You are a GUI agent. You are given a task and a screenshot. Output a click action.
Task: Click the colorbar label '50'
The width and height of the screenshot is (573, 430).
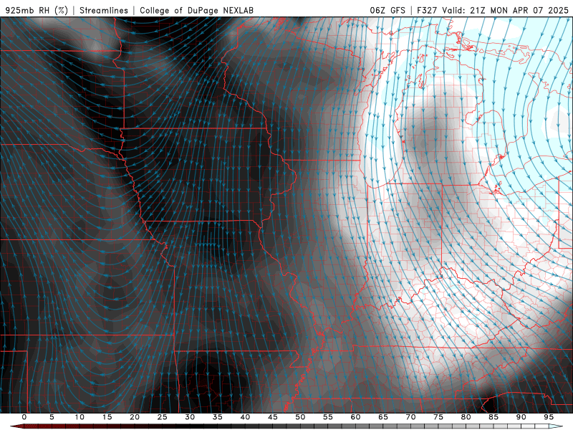[300, 417]
